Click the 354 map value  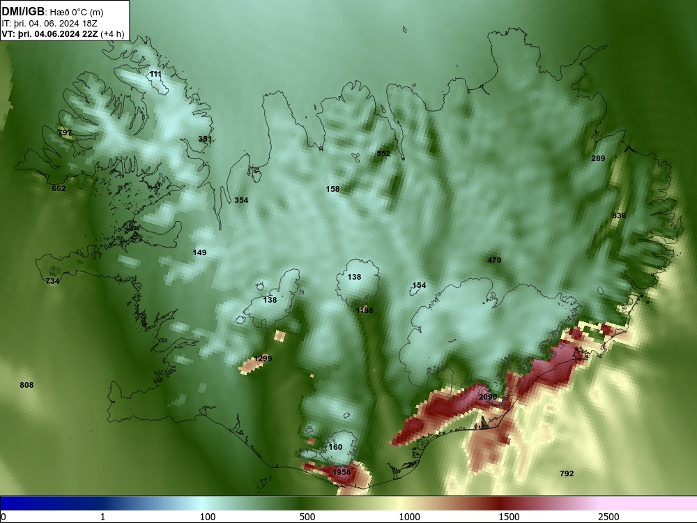(241, 200)
